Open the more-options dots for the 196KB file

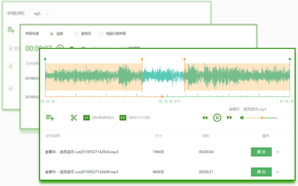pyautogui.click(x=277, y=152)
